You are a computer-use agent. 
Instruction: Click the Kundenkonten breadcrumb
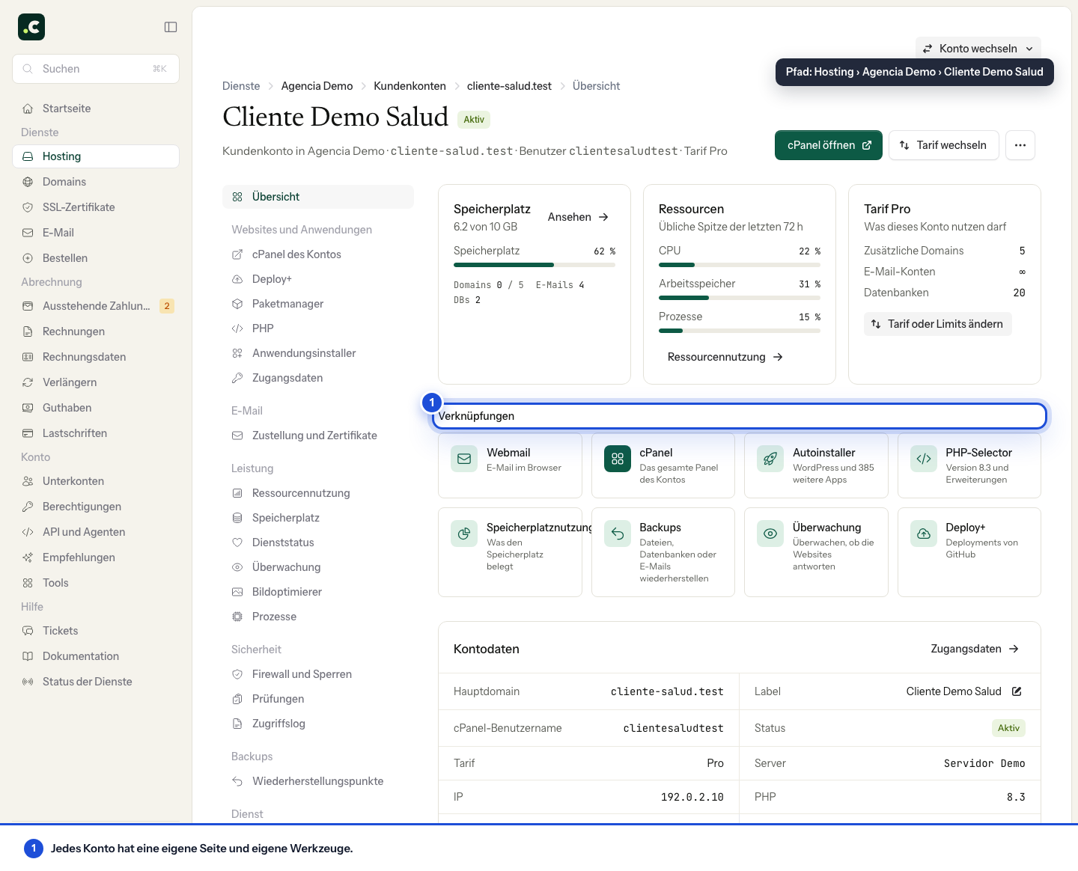coord(409,86)
